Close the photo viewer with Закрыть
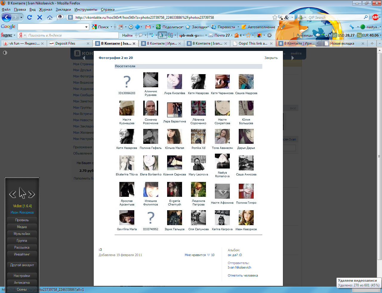Screen dimensions: 382x293 pyautogui.click(x=271, y=58)
